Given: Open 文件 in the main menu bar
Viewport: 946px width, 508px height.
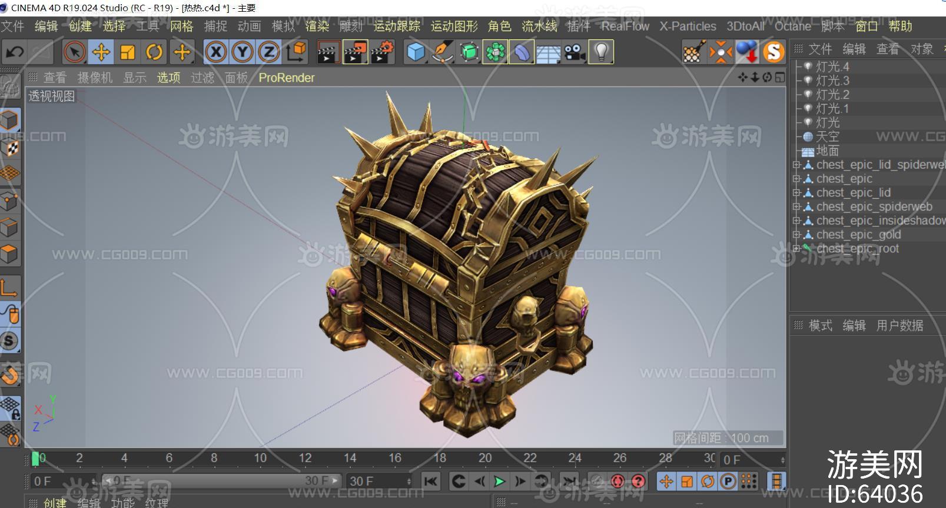Looking at the screenshot, I should 12,26.
